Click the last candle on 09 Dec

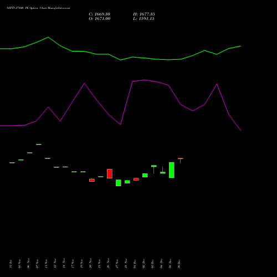pyautogui.click(x=181, y=161)
